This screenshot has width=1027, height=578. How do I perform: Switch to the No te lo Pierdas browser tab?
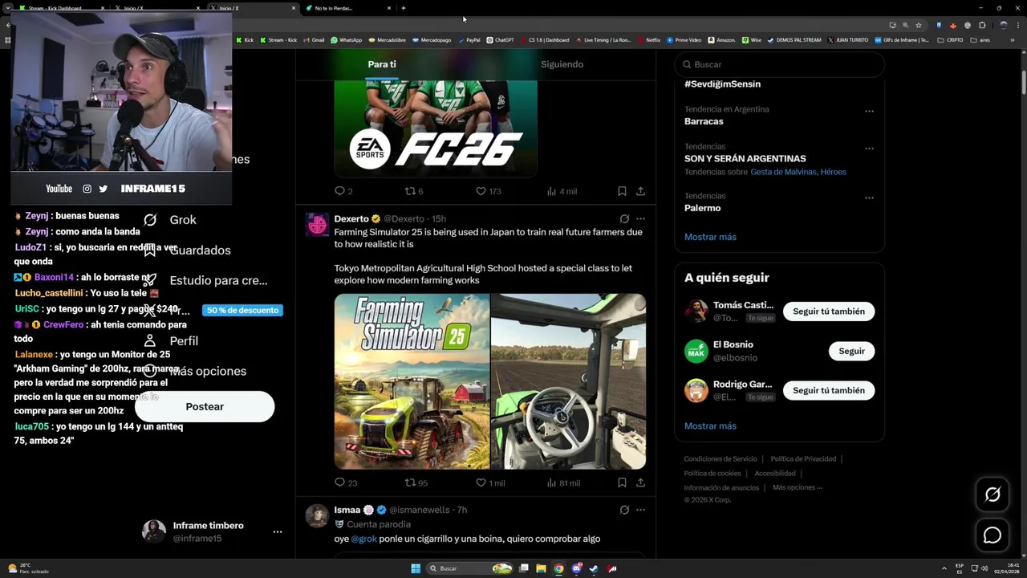pos(348,8)
